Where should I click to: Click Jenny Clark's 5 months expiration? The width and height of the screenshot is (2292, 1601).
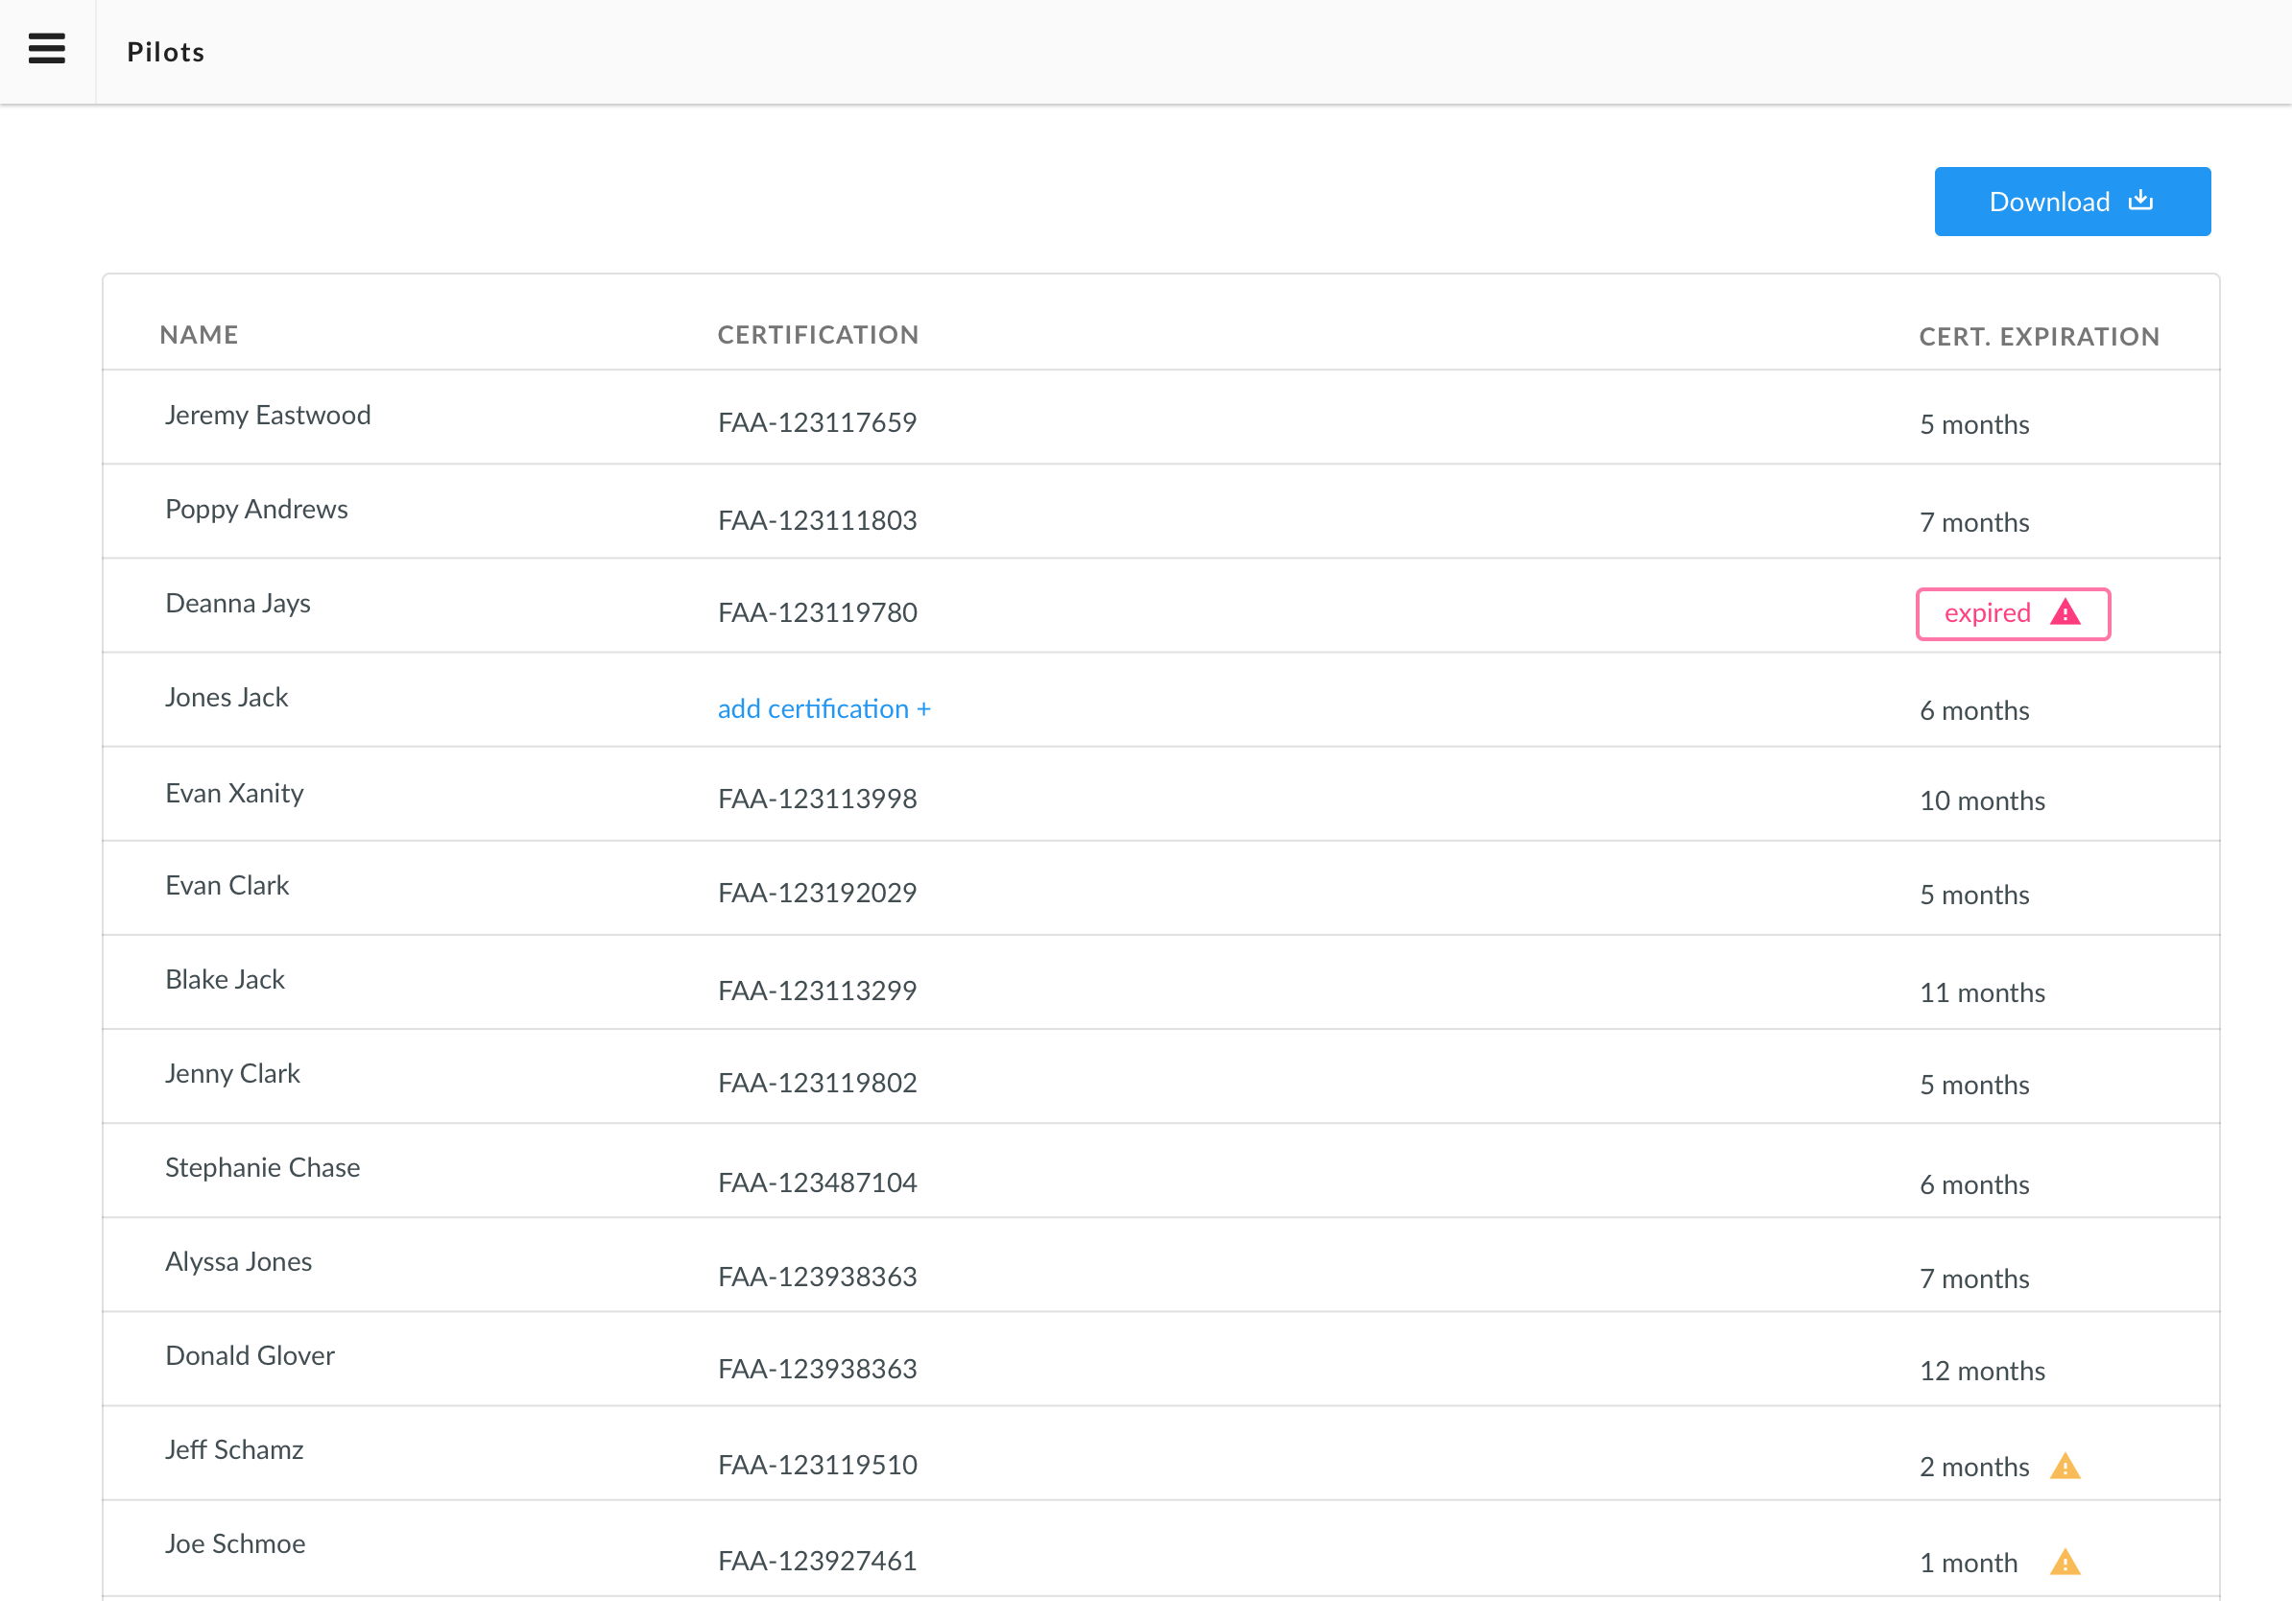pyautogui.click(x=1974, y=1085)
